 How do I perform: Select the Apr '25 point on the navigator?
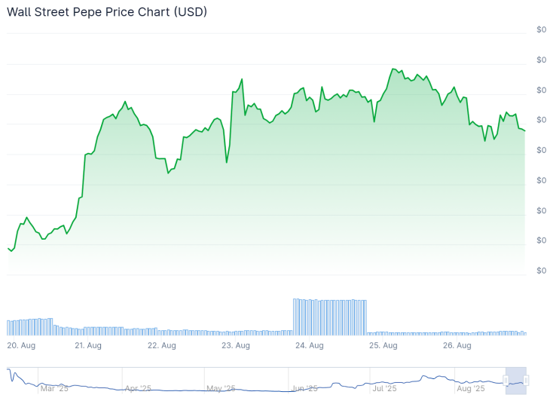click(x=138, y=388)
